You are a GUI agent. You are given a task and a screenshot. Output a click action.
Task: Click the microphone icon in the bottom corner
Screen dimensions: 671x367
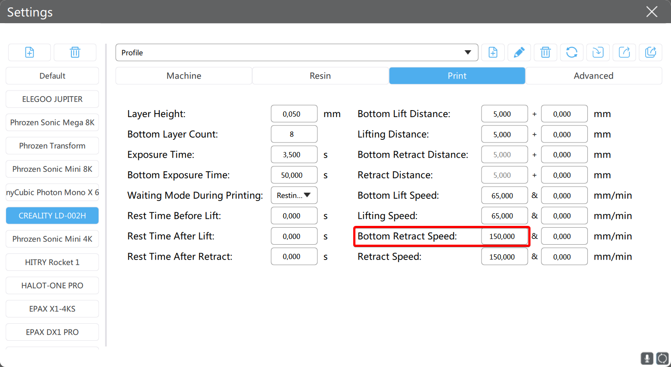coord(647,358)
